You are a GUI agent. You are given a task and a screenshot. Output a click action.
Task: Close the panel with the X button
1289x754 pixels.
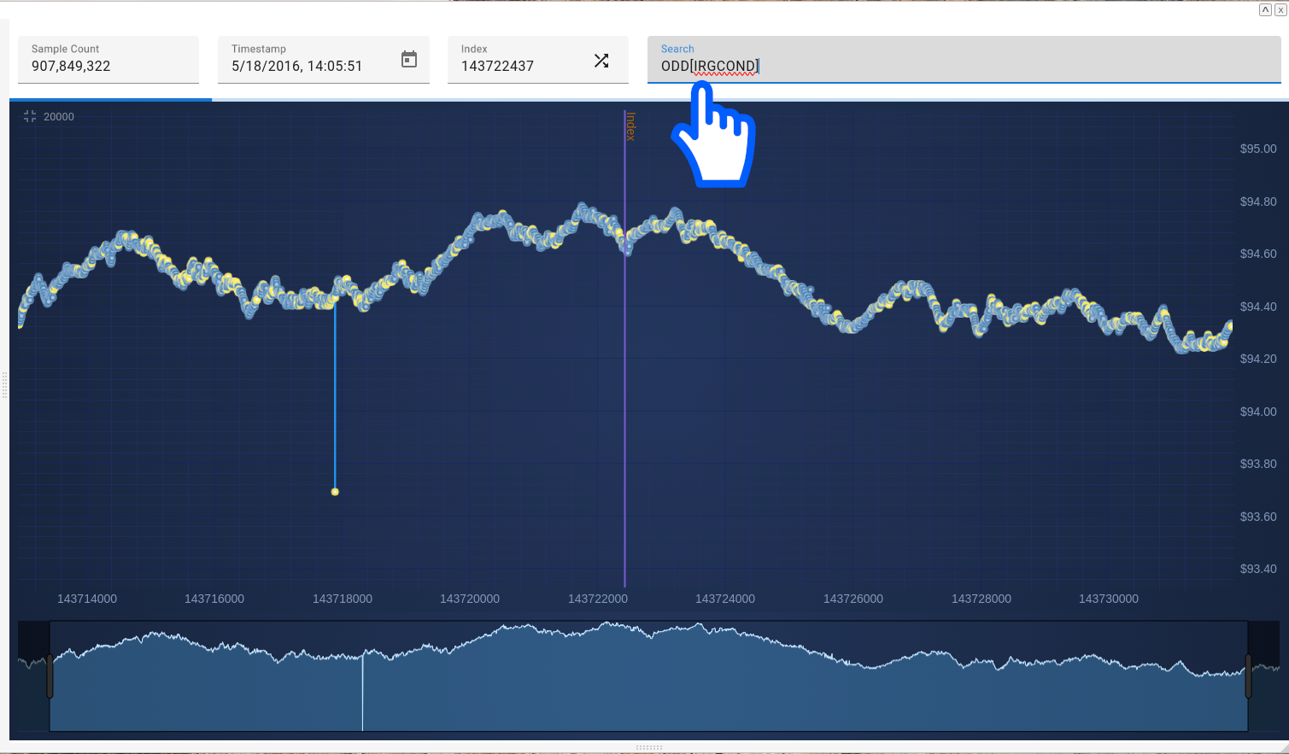1280,10
